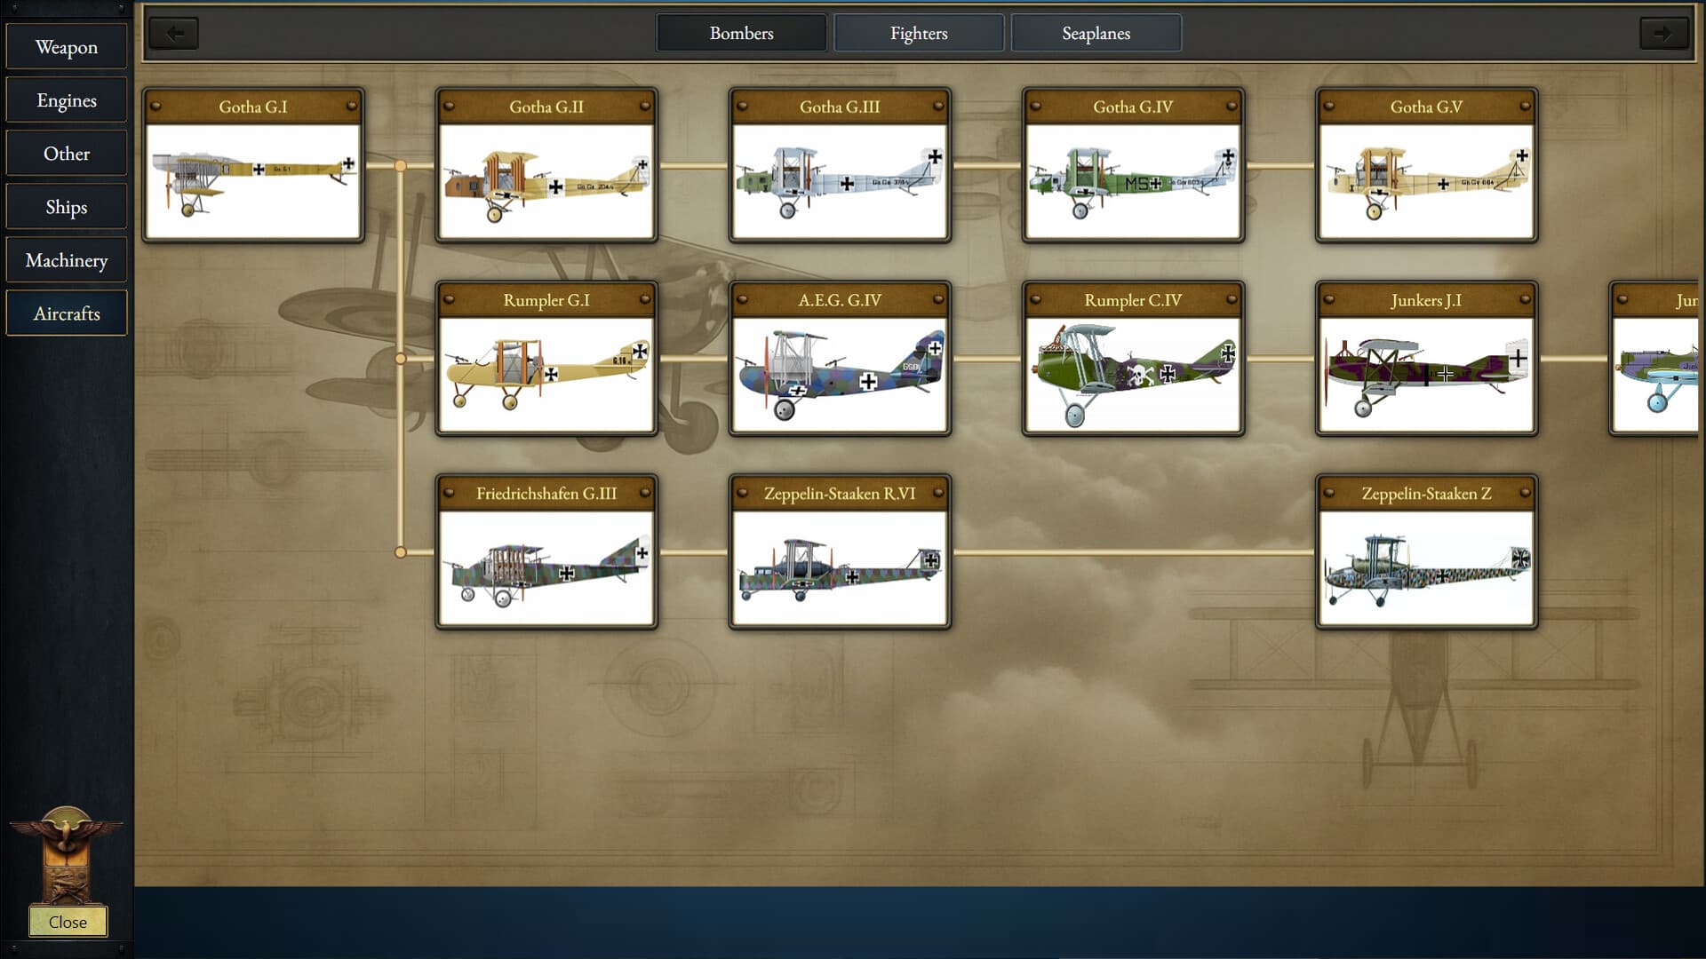The height and width of the screenshot is (959, 1706).
Task: Open the Junkers J.I aircraft card
Action: (1425, 358)
